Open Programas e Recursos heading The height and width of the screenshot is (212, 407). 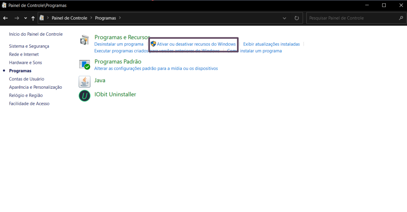[122, 37]
